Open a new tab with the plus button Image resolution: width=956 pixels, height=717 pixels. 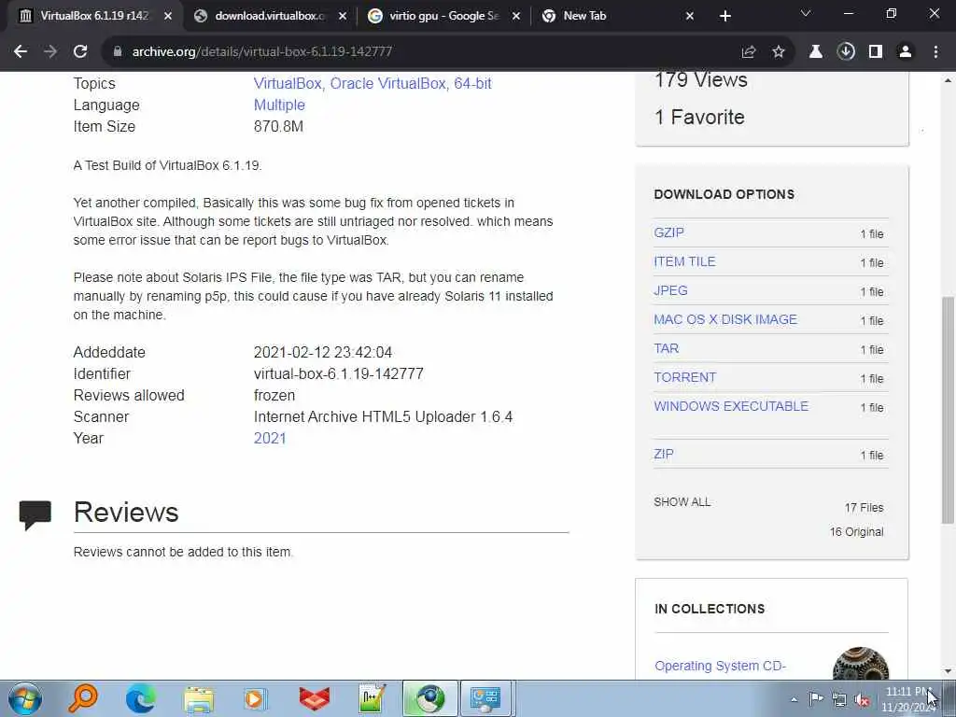pyautogui.click(x=724, y=17)
